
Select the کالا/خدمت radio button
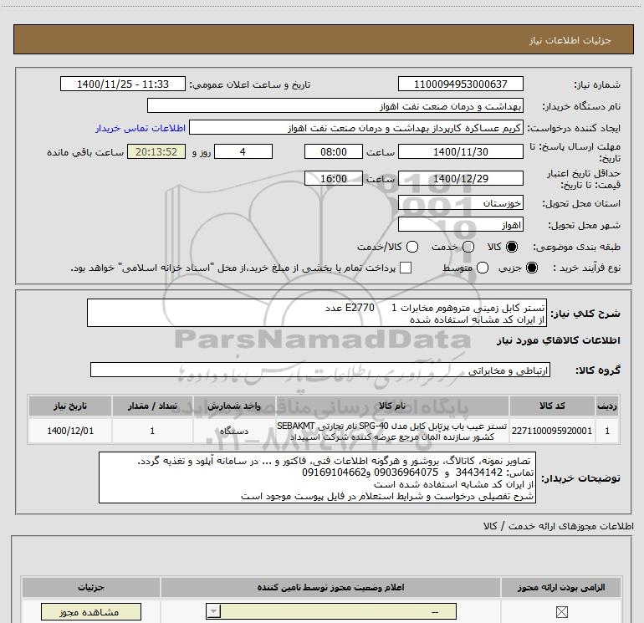click(412, 247)
